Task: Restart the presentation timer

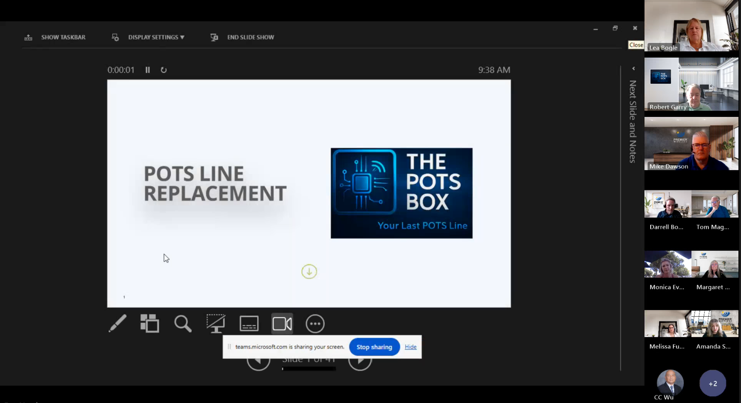Action: [x=164, y=70]
